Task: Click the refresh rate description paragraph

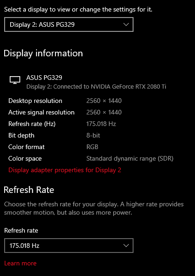Action: pos(94,209)
